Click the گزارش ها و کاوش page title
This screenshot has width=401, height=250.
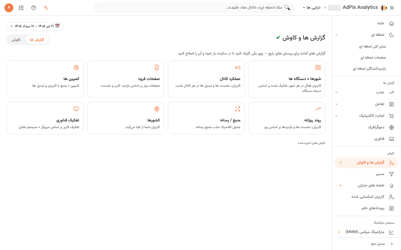tap(304, 38)
